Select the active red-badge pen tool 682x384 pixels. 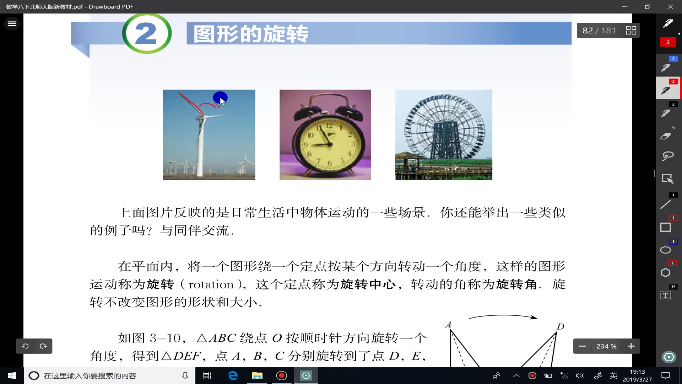[x=668, y=88]
